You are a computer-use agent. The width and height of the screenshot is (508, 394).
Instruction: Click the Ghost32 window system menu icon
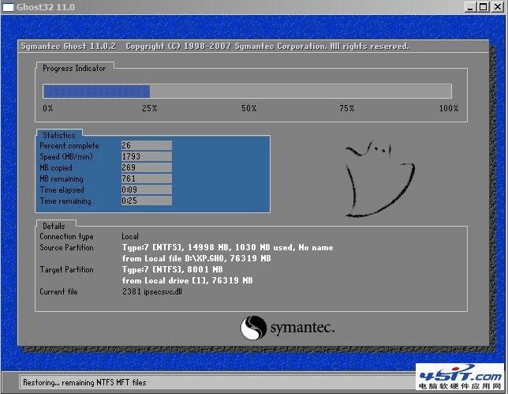8,7
